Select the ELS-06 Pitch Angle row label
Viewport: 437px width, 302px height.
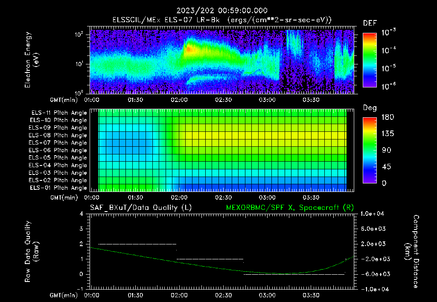[58, 151]
